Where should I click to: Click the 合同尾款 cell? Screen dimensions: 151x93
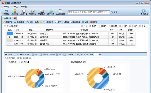point(51,40)
